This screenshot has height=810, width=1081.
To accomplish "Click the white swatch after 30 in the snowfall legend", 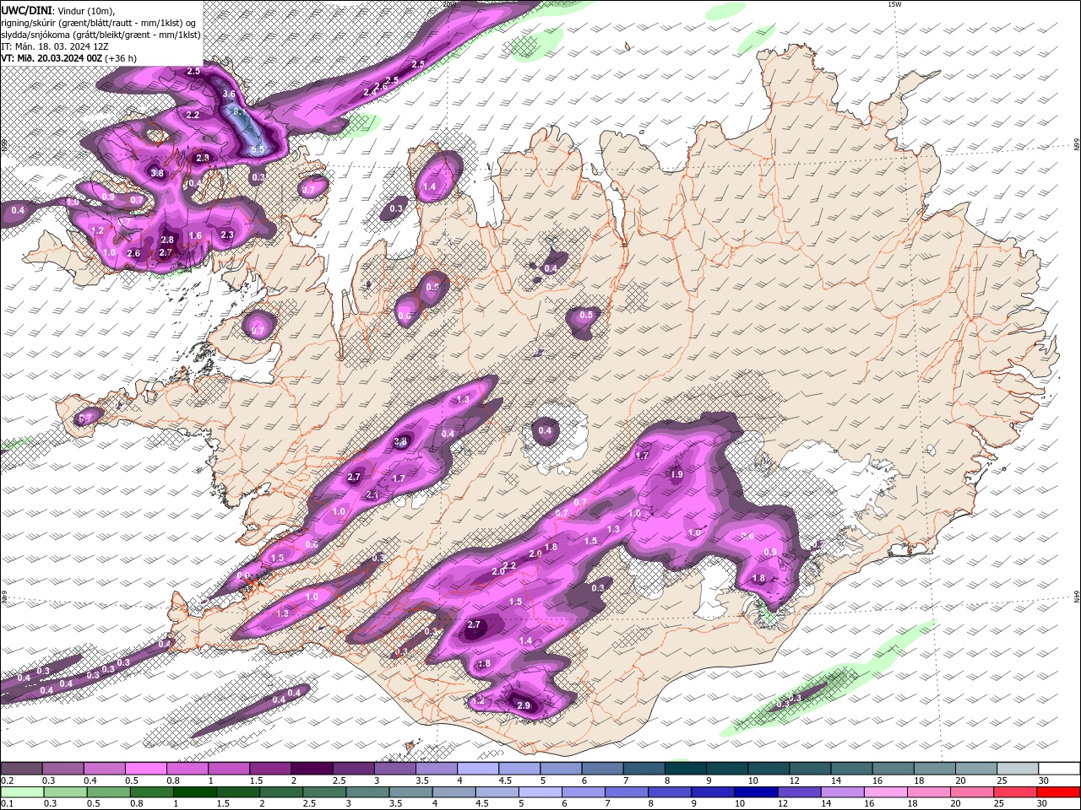I will pyautogui.click(x=1059, y=768).
